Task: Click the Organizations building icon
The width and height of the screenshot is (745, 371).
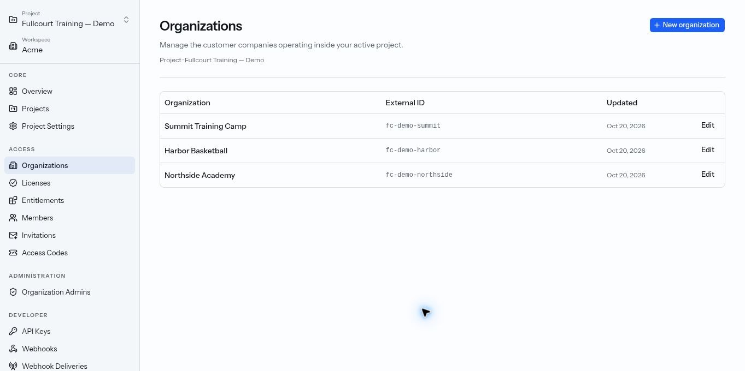Action: click(x=13, y=165)
